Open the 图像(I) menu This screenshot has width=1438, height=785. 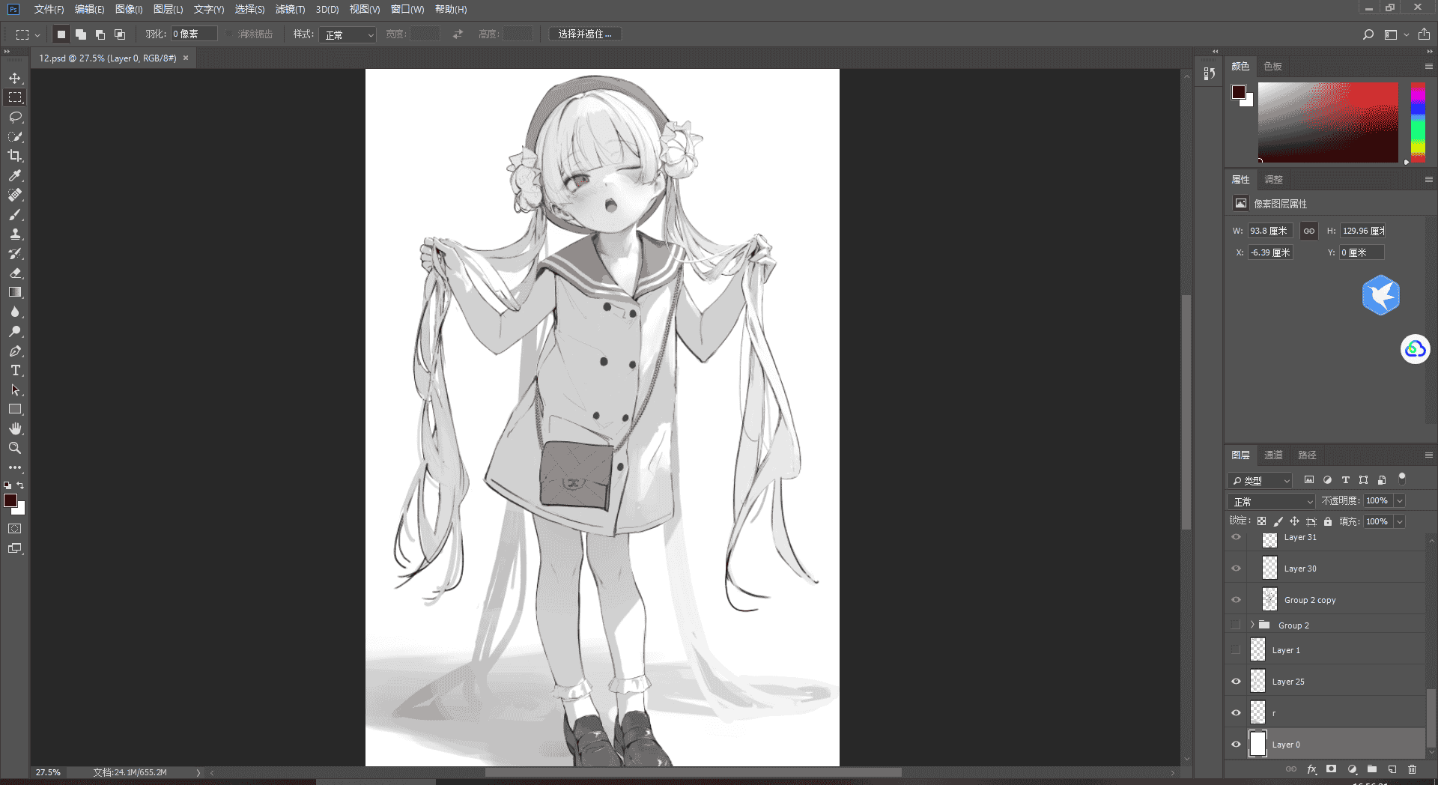tap(129, 10)
